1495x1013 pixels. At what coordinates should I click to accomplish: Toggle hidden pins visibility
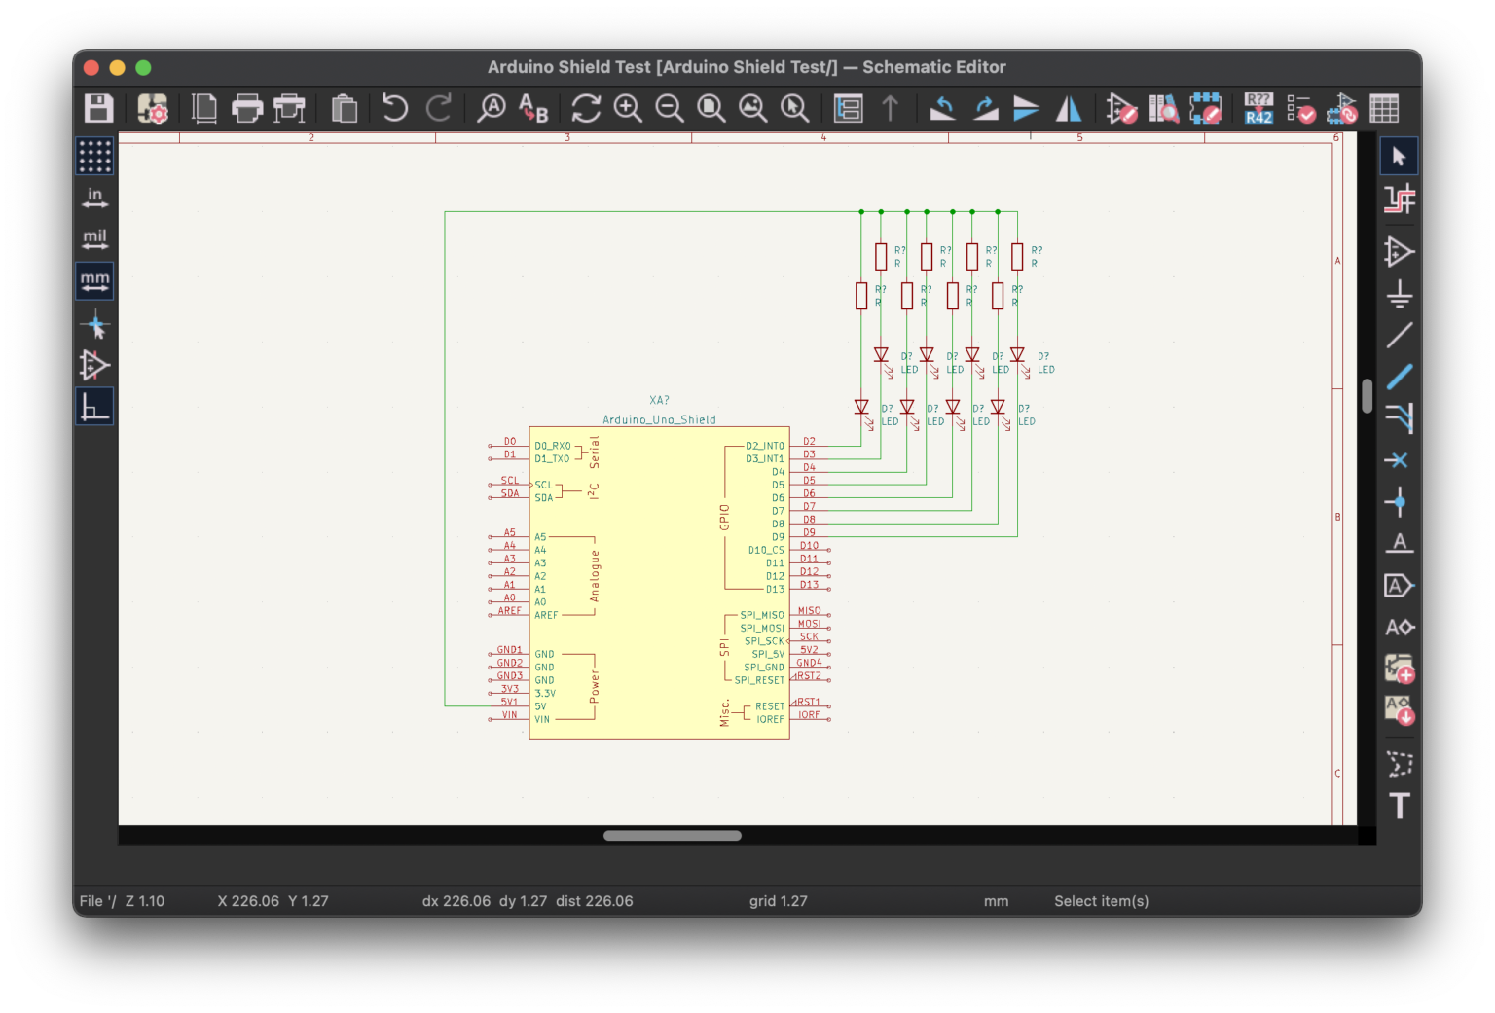[94, 365]
